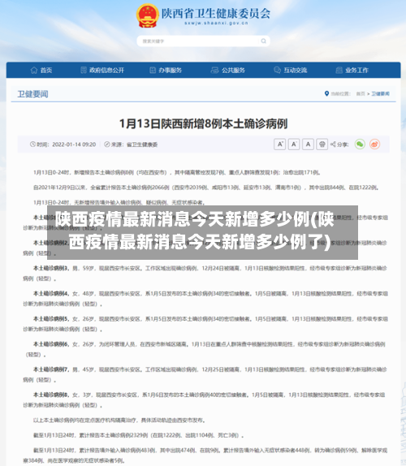This screenshot has height=466, width=406.
Task: Click the icon beside 公共服务
Action: click(x=214, y=70)
